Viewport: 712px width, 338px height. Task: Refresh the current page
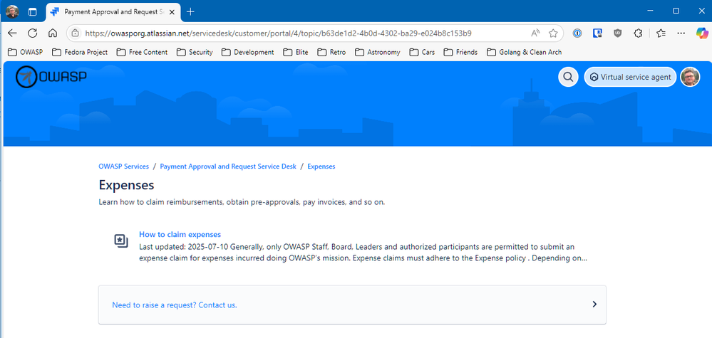tap(32, 33)
